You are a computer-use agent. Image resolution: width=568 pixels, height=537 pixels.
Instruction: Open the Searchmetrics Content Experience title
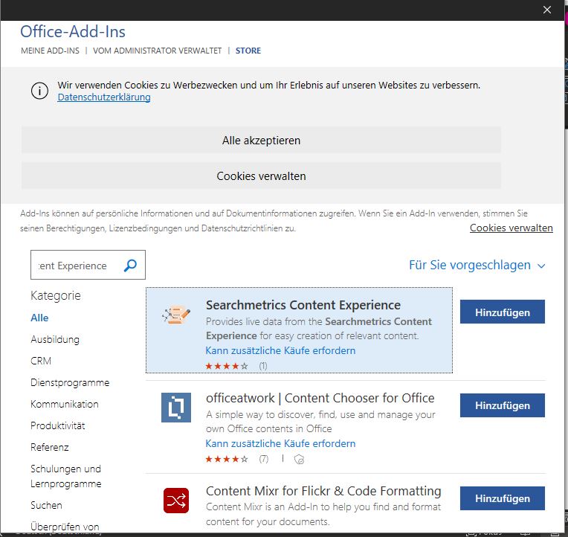[x=303, y=305]
